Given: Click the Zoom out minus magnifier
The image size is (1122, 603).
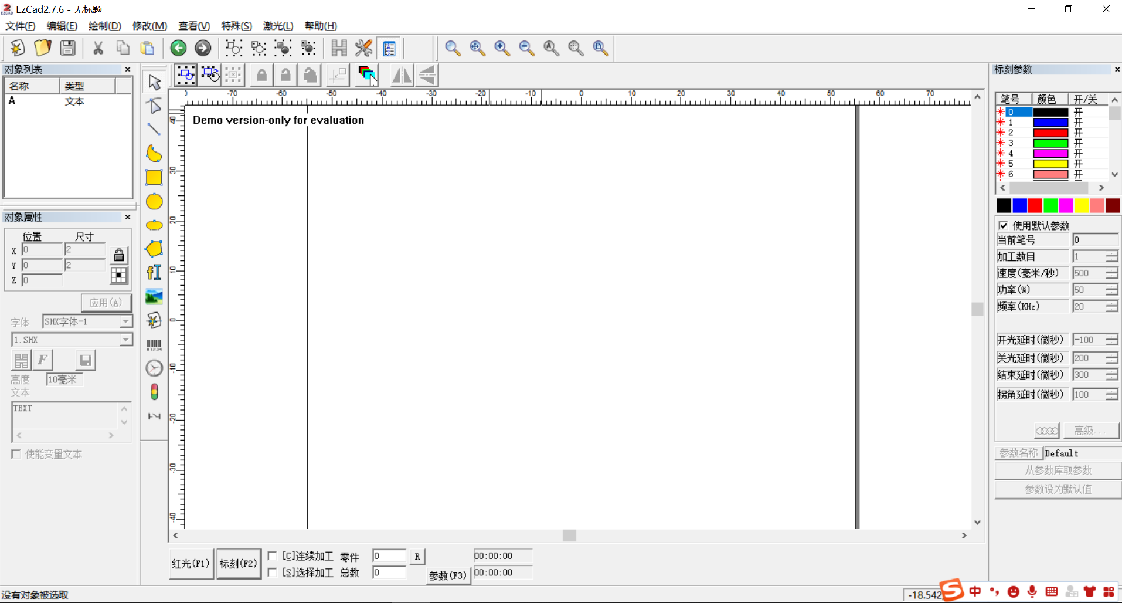Looking at the screenshot, I should click(526, 48).
